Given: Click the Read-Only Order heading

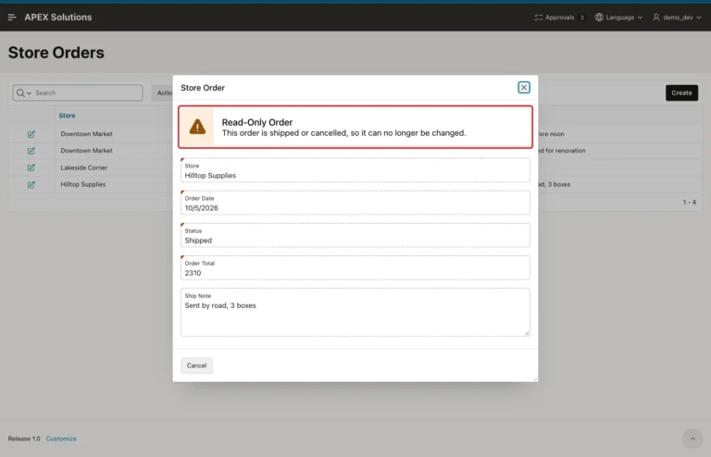Looking at the screenshot, I should [x=257, y=122].
